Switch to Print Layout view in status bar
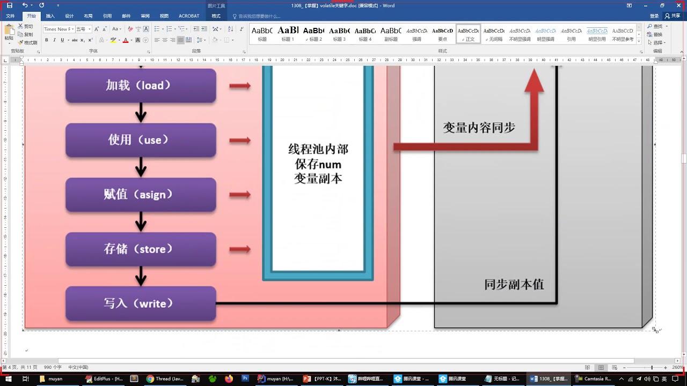This screenshot has height=386, width=687. pyautogui.click(x=601, y=367)
